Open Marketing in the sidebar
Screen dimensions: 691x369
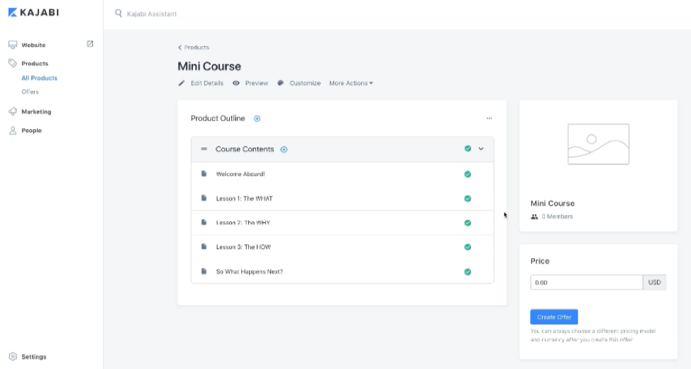point(35,111)
